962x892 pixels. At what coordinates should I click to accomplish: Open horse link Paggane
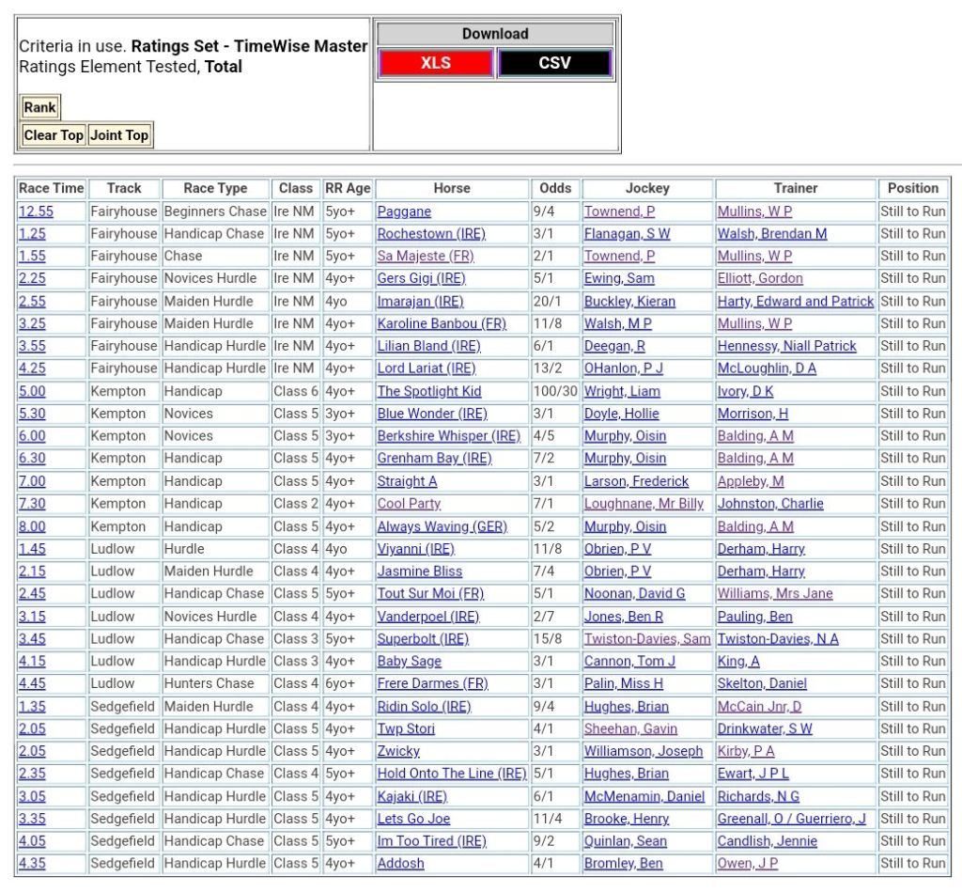click(x=404, y=211)
